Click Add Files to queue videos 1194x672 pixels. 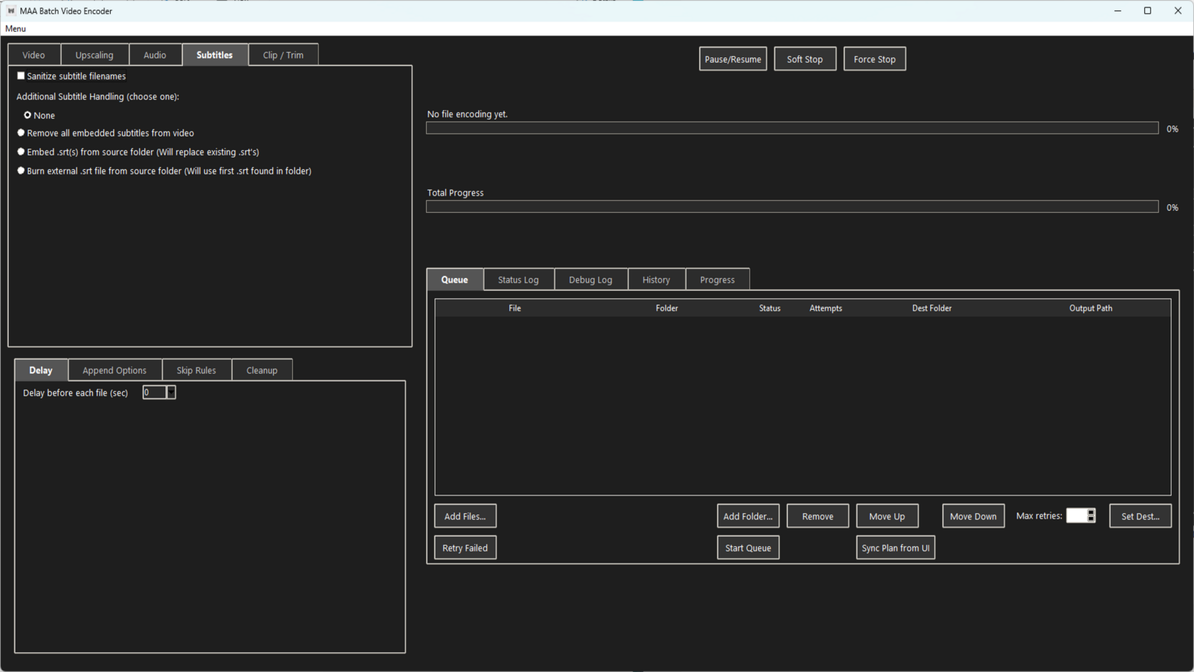coord(465,516)
